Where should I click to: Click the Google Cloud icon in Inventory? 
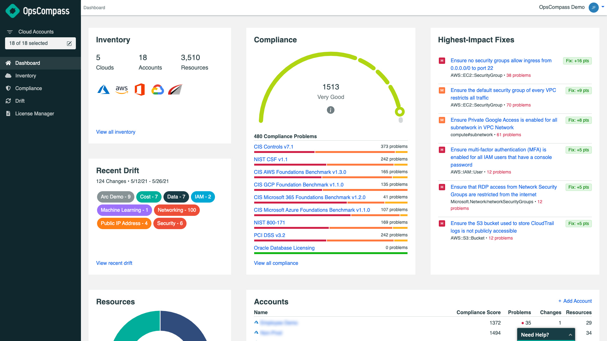pyautogui.click(x=157, y=89)
